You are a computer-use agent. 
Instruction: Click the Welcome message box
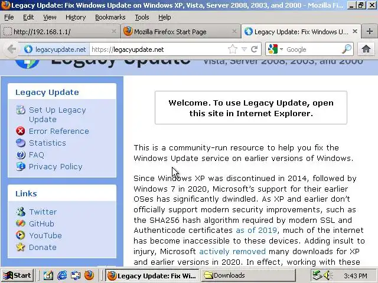pyautogui.click(x=251, y=107)
